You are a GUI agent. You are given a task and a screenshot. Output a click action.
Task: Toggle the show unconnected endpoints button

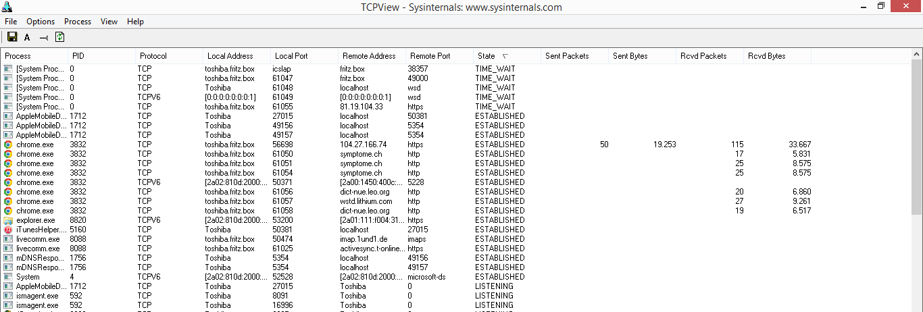tap(44, 38)
